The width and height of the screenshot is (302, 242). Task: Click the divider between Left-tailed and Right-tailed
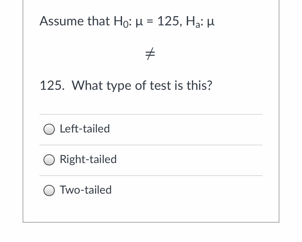tap(151, 145)
